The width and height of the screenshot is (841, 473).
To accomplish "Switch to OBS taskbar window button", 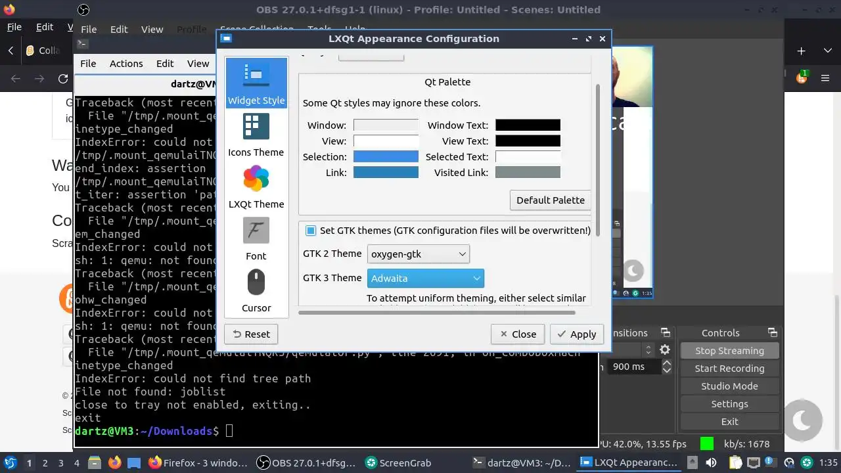I will (306, 462).
